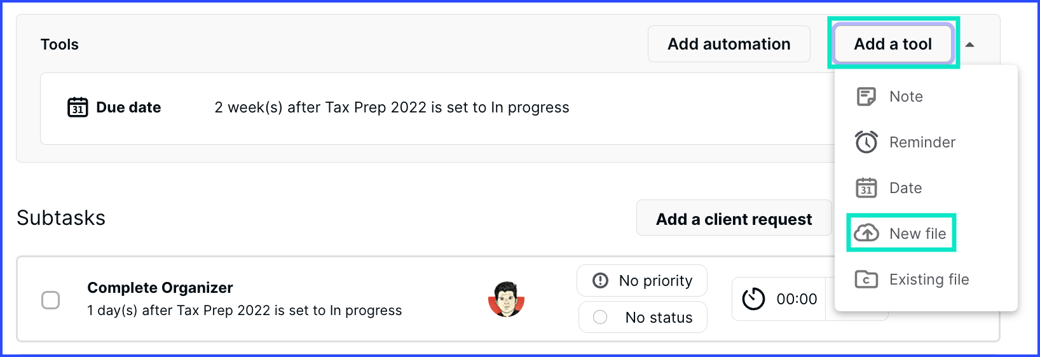
Task: Click the timer clock icon beside 00:00
Action: (753, 299)
